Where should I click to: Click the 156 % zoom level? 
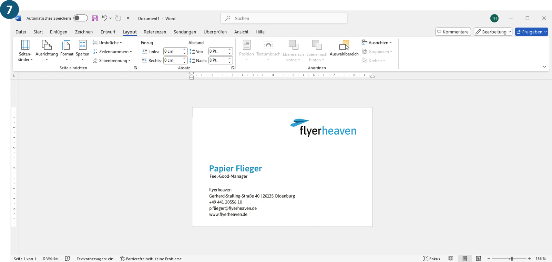(x=540, y=259)
